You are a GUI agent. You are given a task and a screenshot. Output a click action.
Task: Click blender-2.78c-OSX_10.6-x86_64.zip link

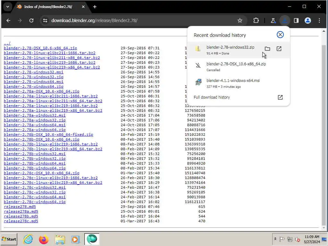(42, 173)
